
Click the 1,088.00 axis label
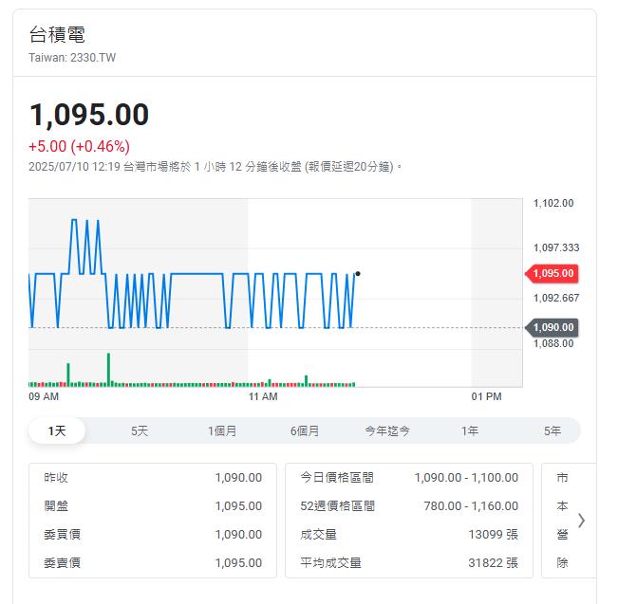point(553,343)
